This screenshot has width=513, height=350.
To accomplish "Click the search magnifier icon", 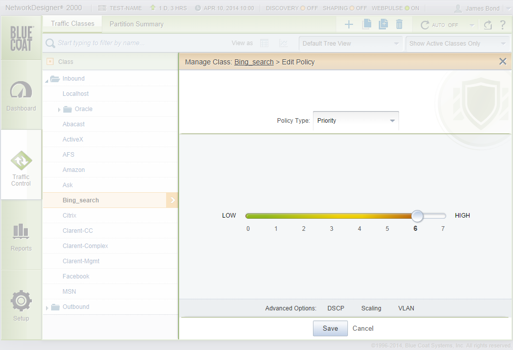I will click(50, 43).
